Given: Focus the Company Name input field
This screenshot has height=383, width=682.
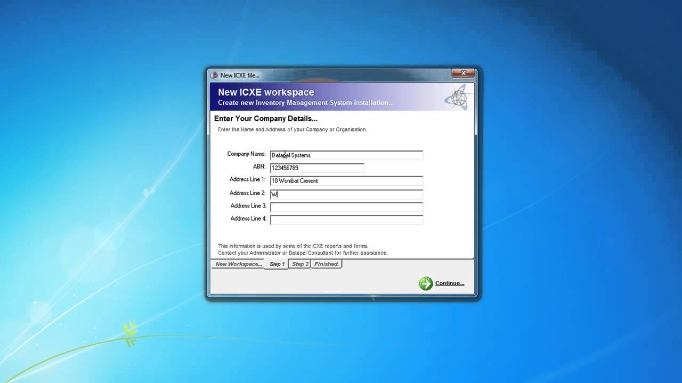Looking at the screenshot, I should point(346,155).
